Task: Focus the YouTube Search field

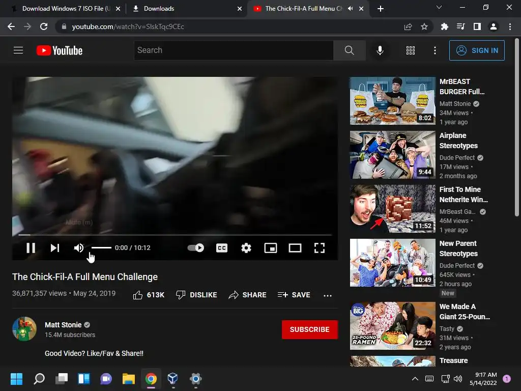Action: click(x=234, y=50)
